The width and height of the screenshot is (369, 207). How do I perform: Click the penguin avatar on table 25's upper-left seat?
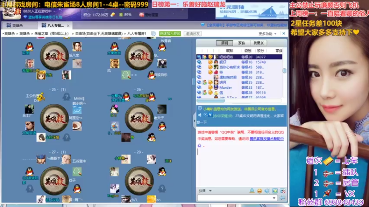point(30,47)
